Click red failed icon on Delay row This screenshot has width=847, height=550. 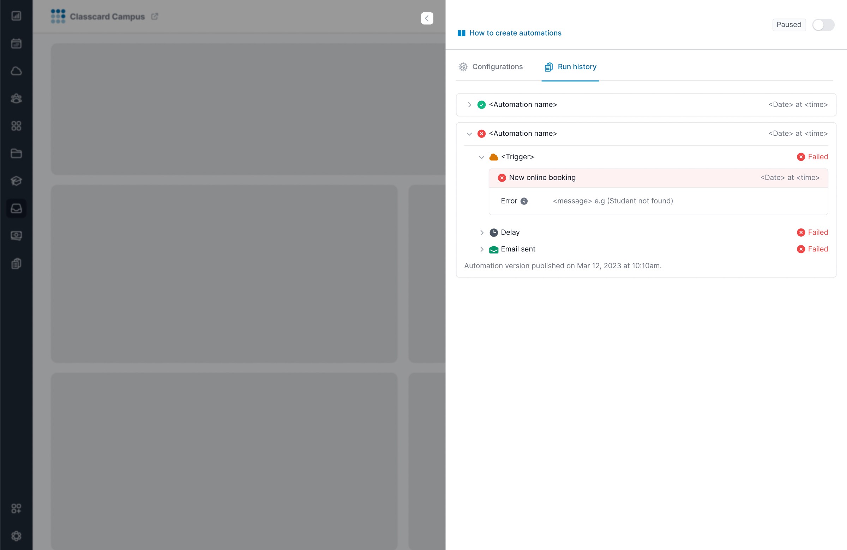(801, 232)
